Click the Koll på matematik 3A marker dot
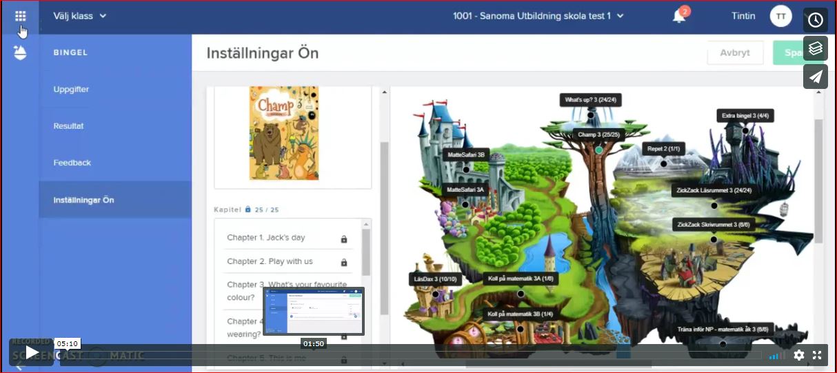This screenshot has height=373, width=837. tap(521, 294)
